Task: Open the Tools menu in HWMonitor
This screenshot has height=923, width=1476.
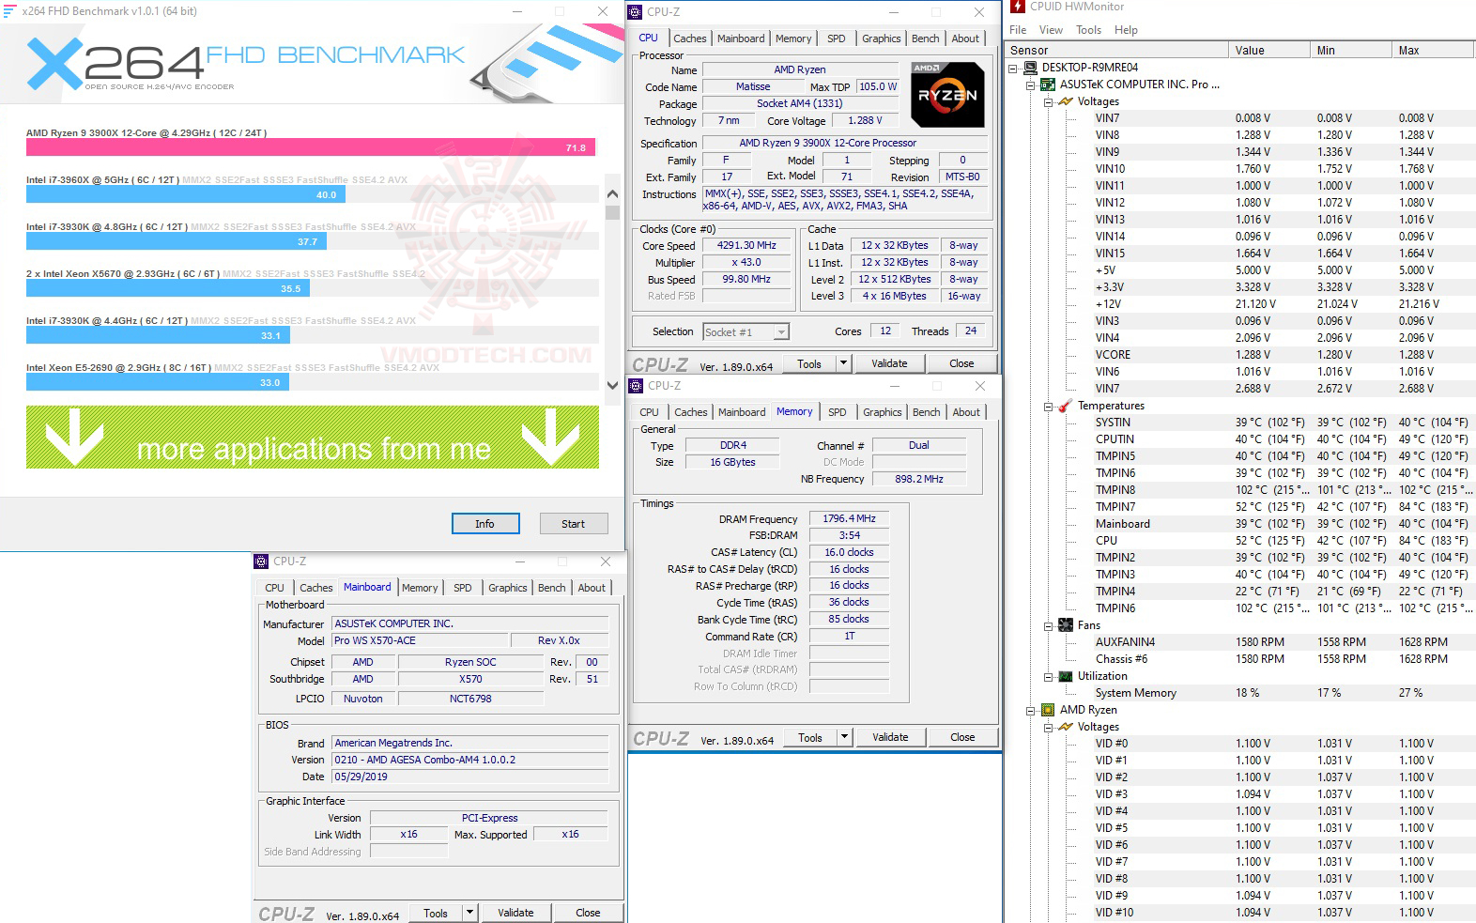Action: [x=1089, y=30]
